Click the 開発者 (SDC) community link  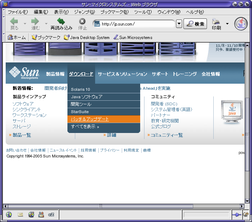[x=164, y=104]
